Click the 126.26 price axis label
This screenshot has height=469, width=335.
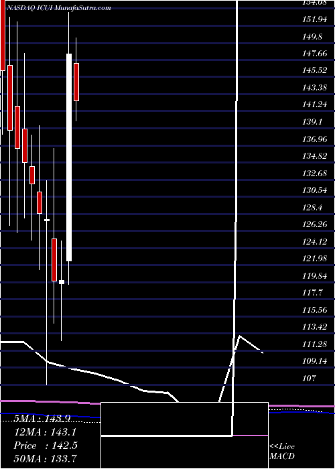(314, 224)
